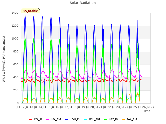
Task: Click the cyan PAR_out legend swatch
Action: point(85,119)
